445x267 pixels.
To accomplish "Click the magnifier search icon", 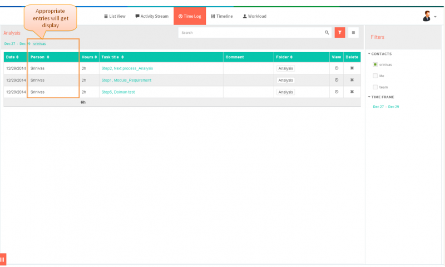I will (x=327, y=33).
